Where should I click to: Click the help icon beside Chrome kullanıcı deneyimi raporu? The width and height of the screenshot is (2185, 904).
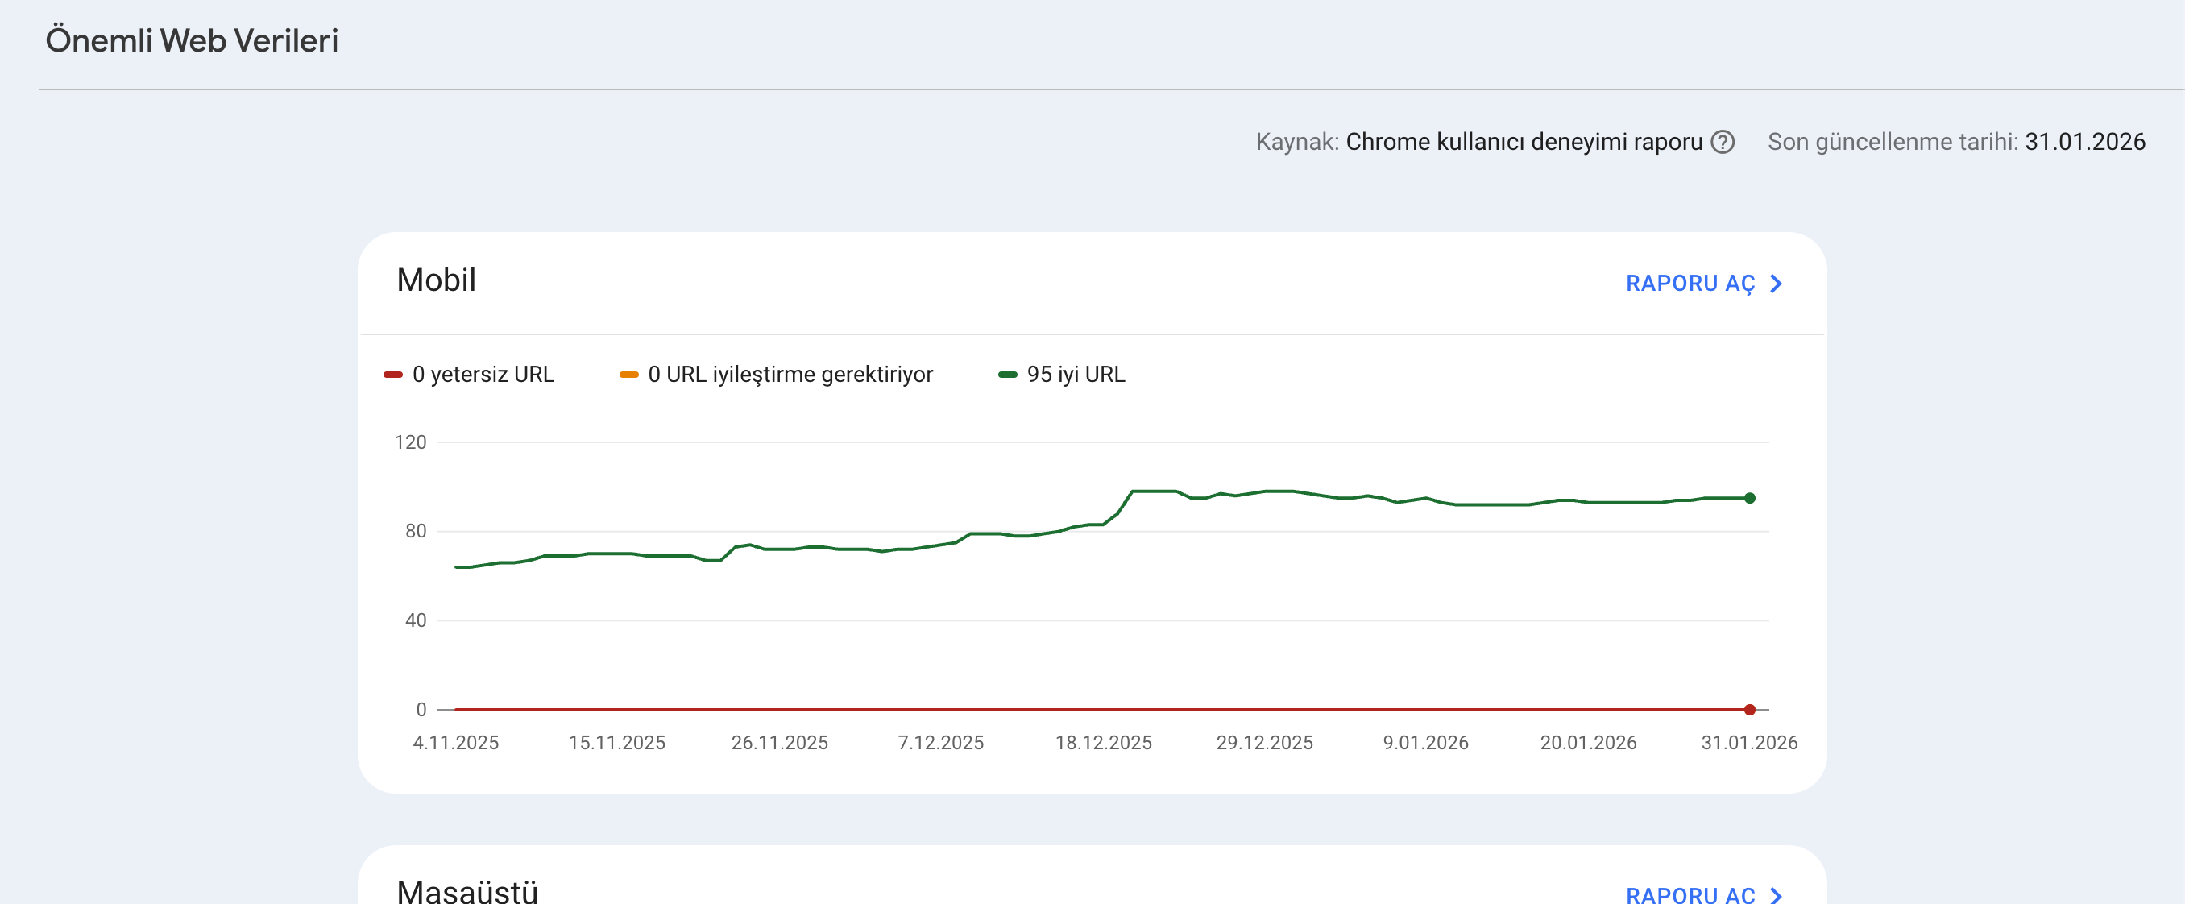click(x=1722, y=142)
